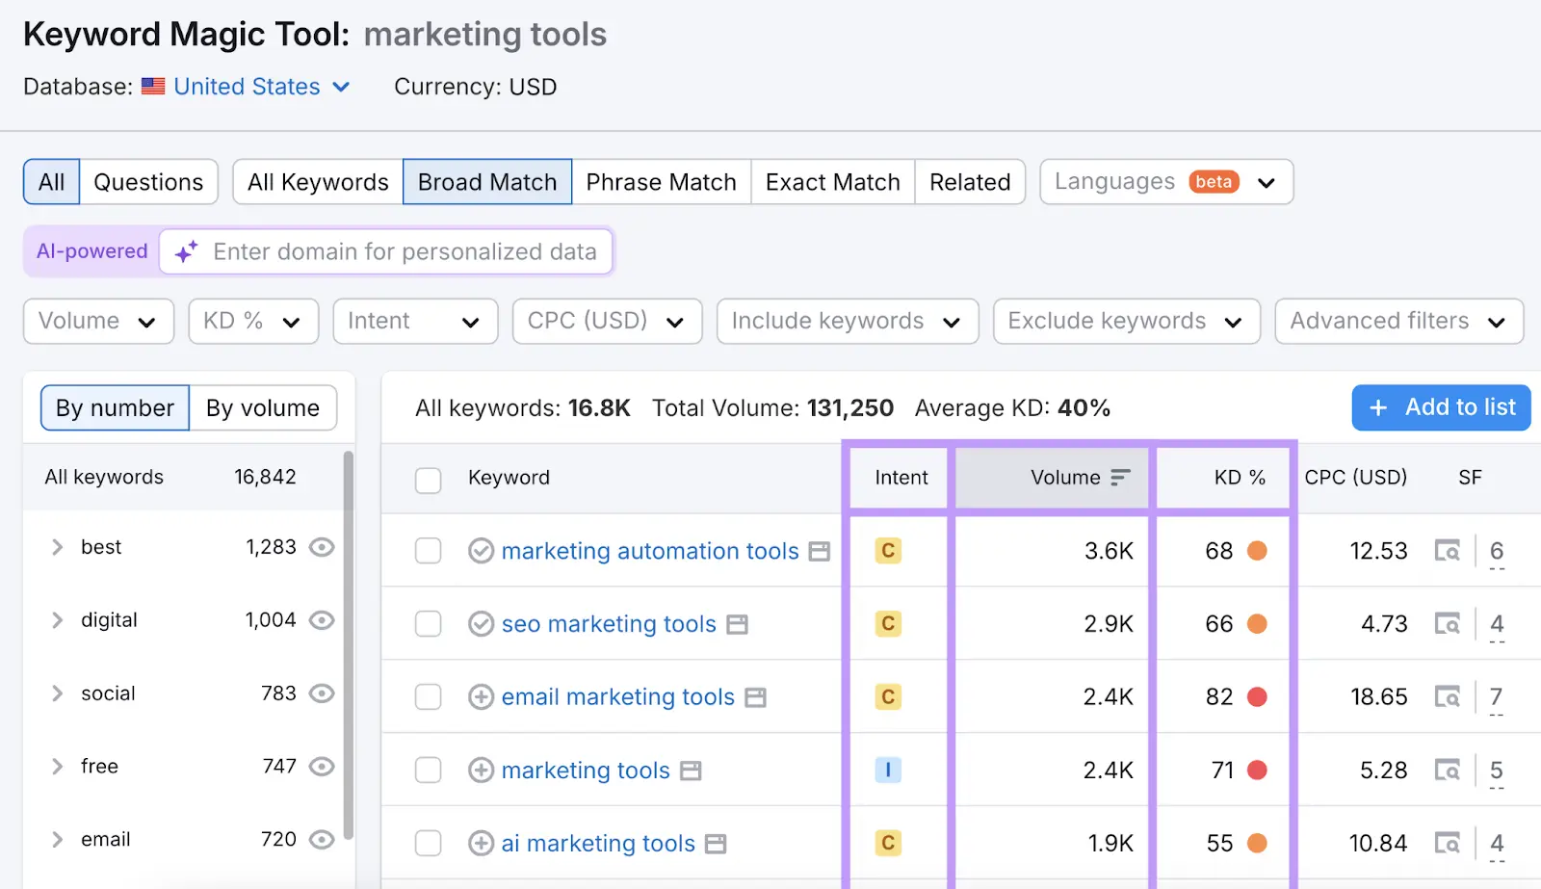Click the red KD dot for "email marketing tools"
Viewport: 1541px width, 889px height.
1257,696
